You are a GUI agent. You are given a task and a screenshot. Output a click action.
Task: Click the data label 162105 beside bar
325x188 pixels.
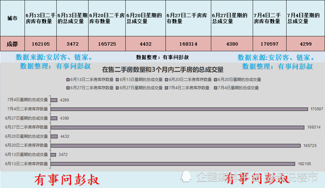304,164
